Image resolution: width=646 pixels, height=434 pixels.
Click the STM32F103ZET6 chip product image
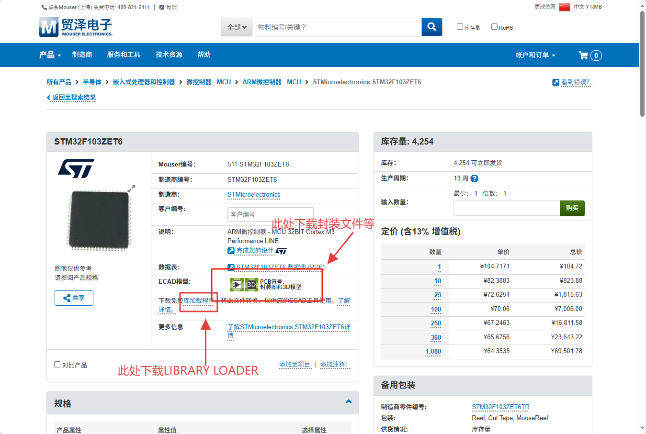coord(100,221)
